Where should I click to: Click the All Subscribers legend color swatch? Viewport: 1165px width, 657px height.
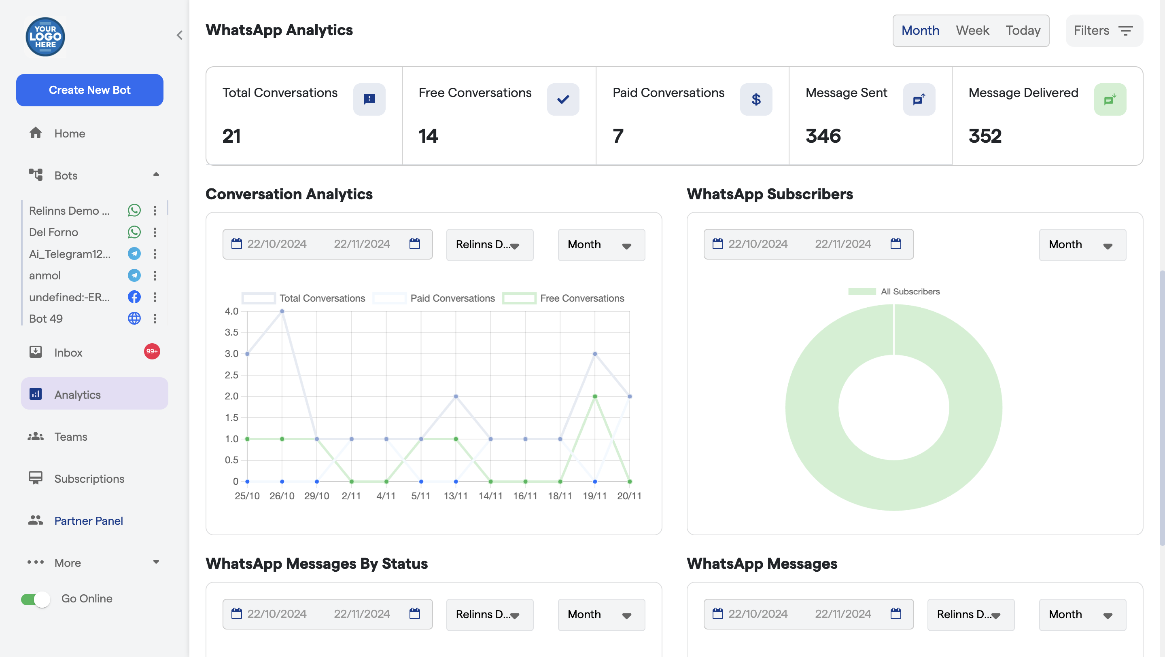pyautogui.click(x=862, y=292)
